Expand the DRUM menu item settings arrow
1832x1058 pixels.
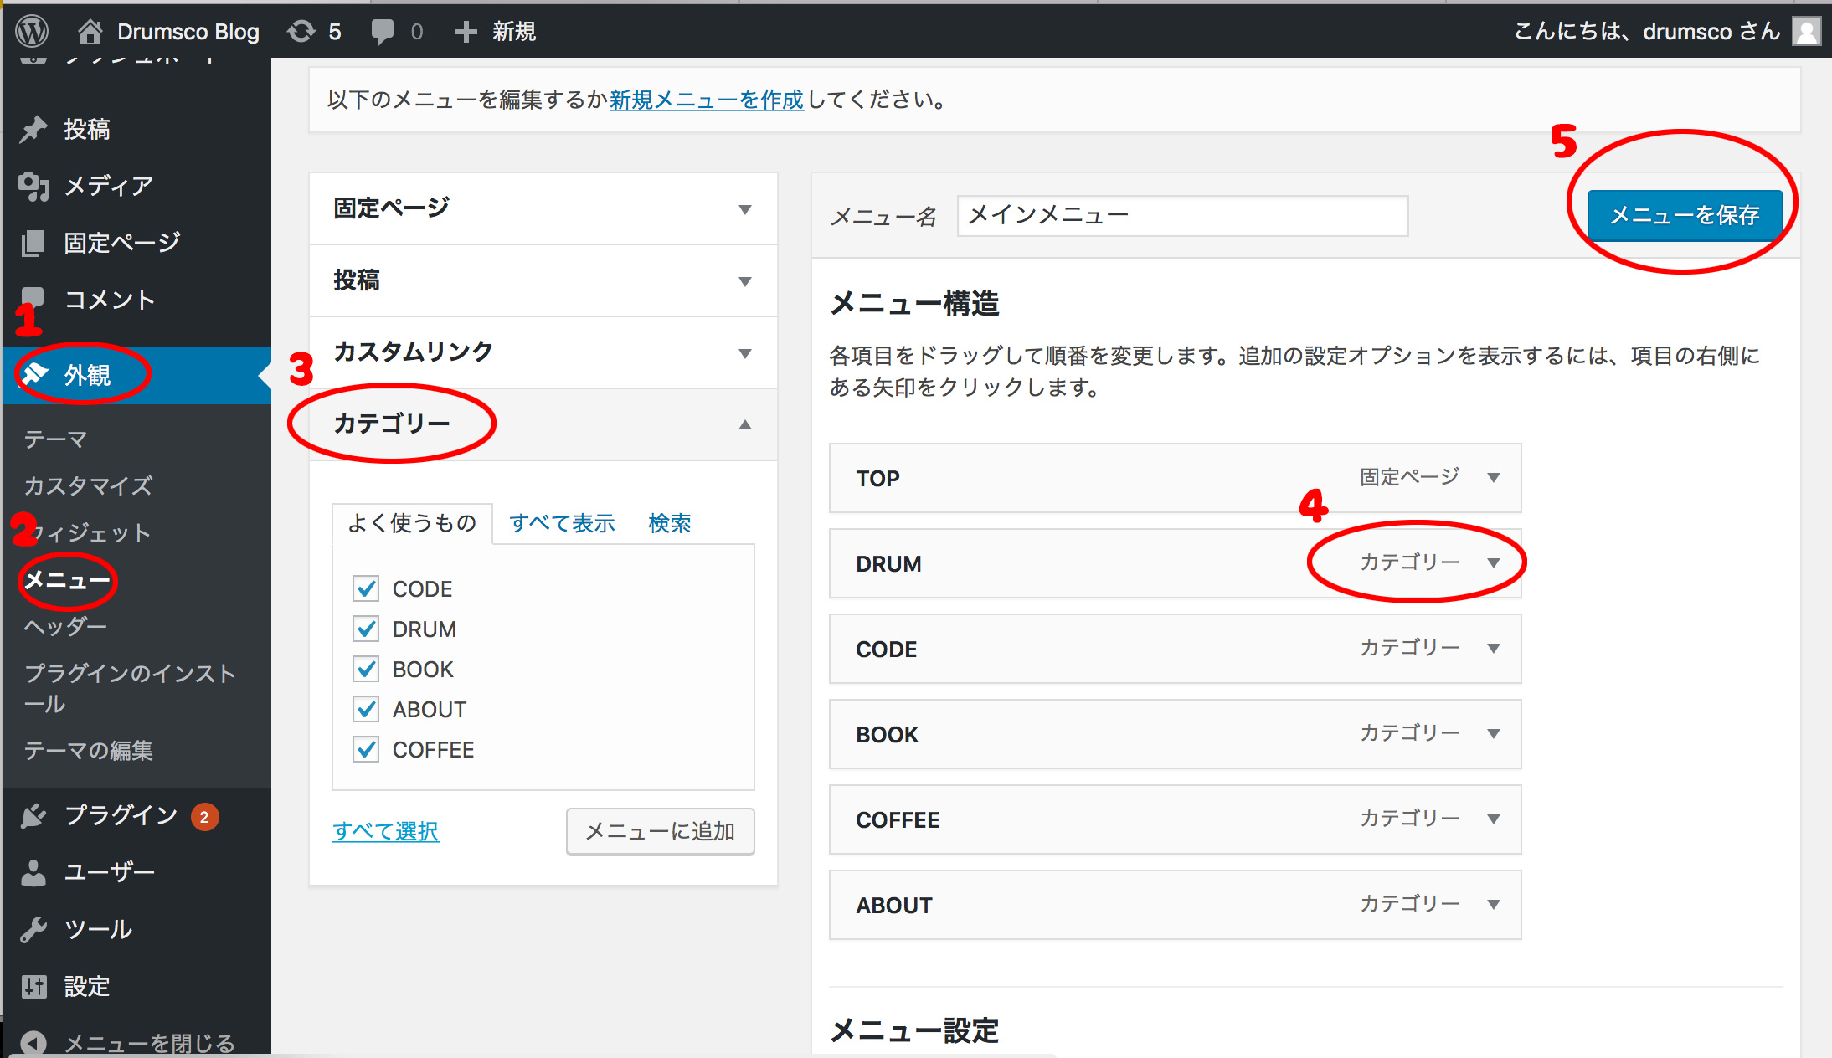pyautogui.click(x=1493, y=562)
